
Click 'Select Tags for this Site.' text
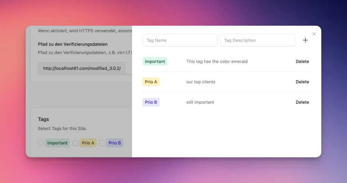[62, 128]
